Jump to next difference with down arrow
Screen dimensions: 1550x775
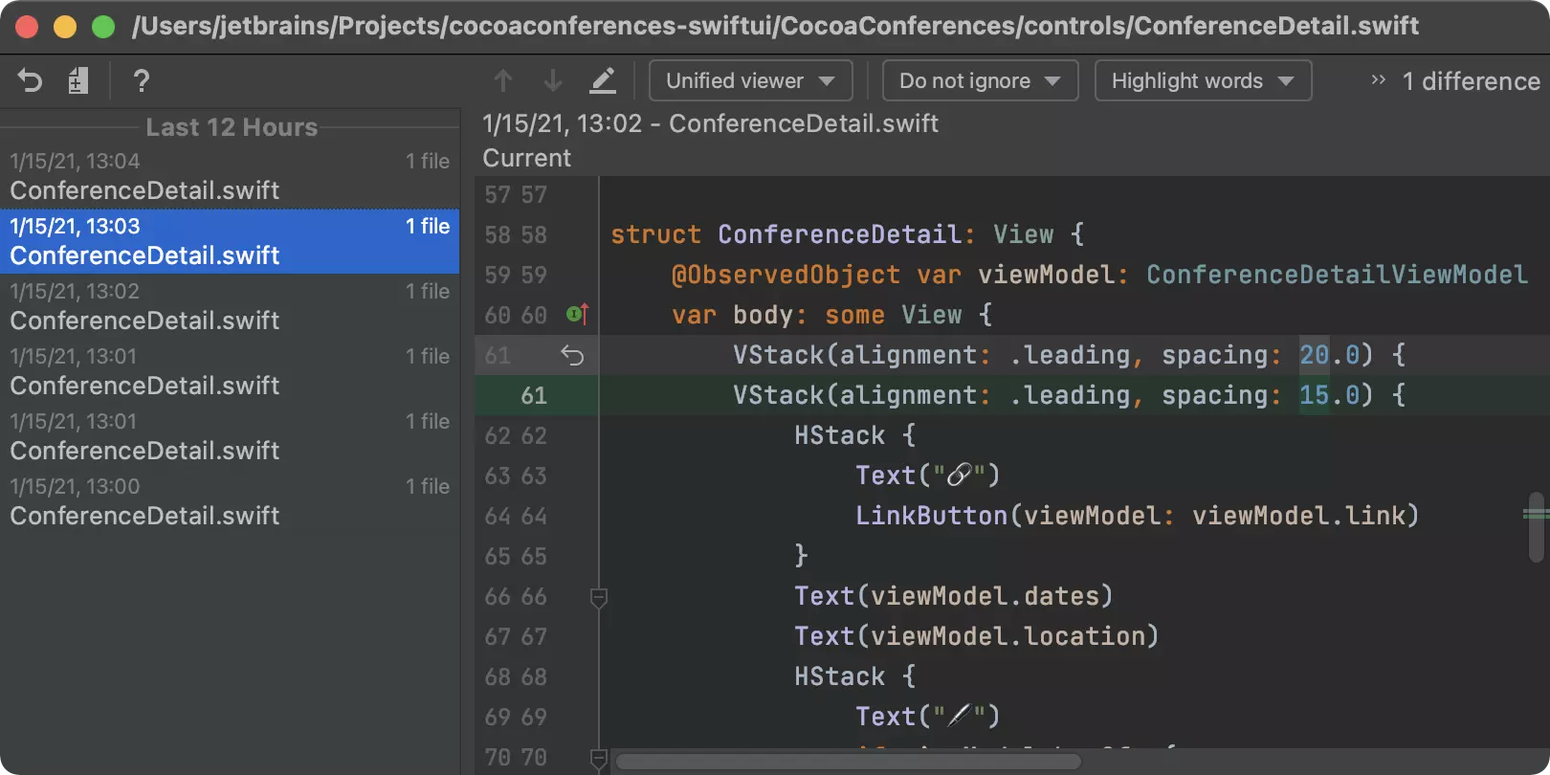tap(553, 81)
